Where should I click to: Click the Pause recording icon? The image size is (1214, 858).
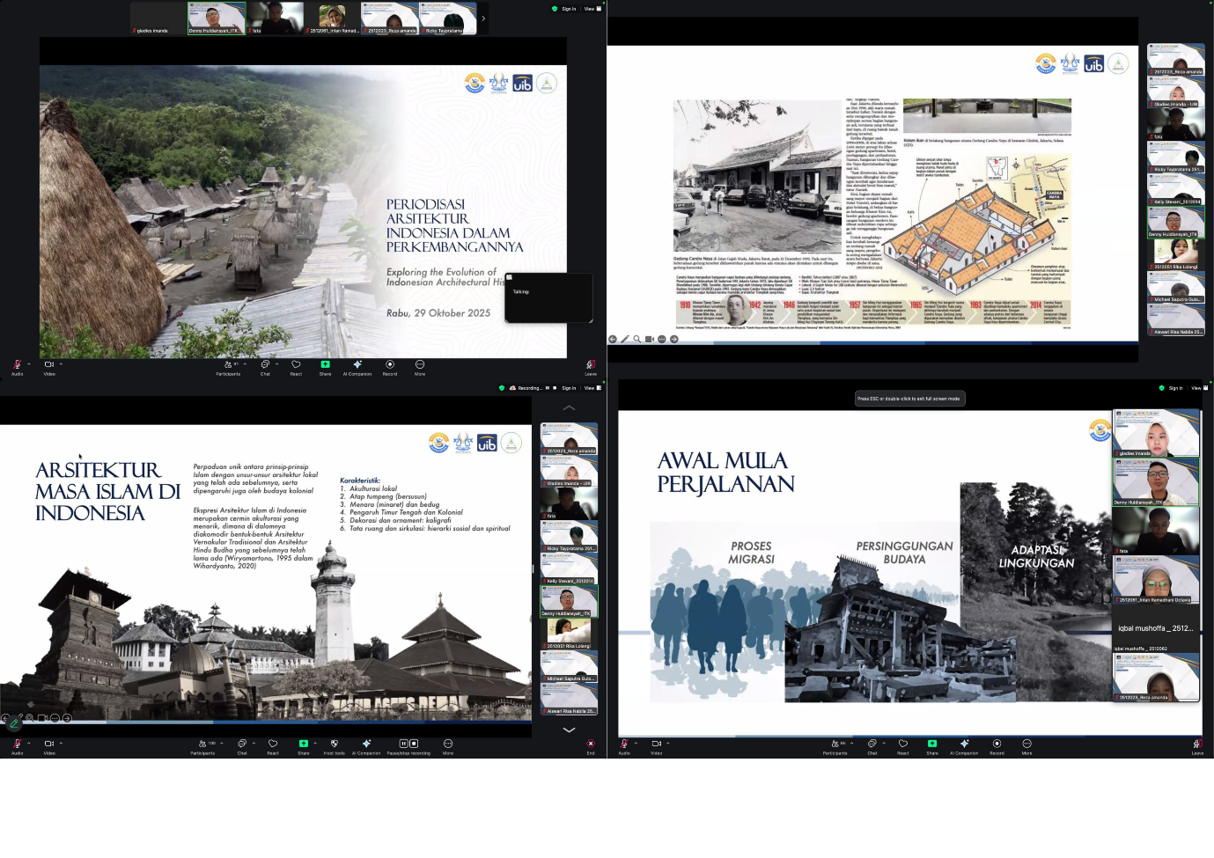click(403, 744)
